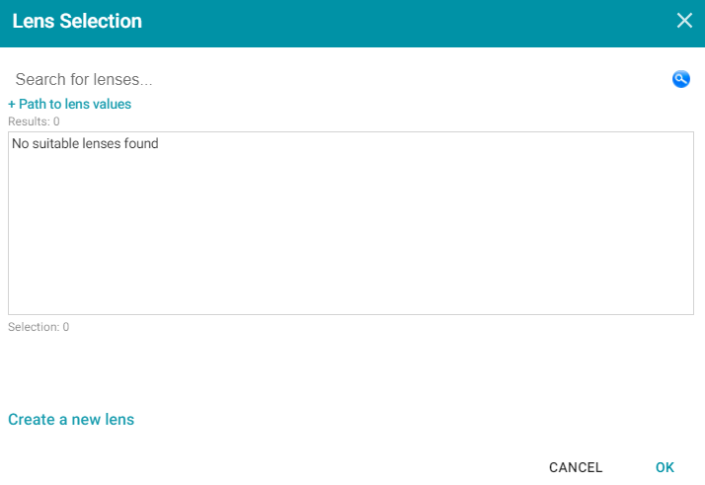The width and height of the screenshot is (705, 485).
Task: Show the path to lens values options
Action: (x=70, y=104)
